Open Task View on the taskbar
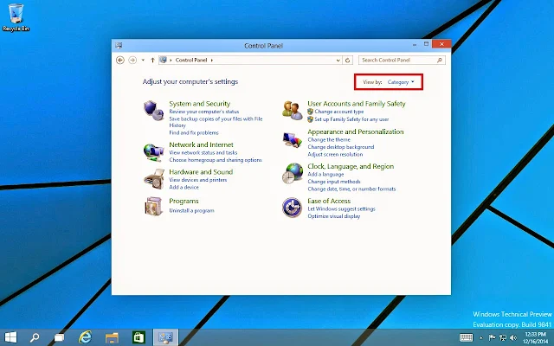The image size is (554, 346). (x=59, y=338)
